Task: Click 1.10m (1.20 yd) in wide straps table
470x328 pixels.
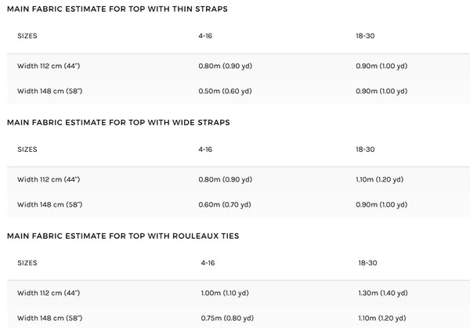Action: click(379, 179)
